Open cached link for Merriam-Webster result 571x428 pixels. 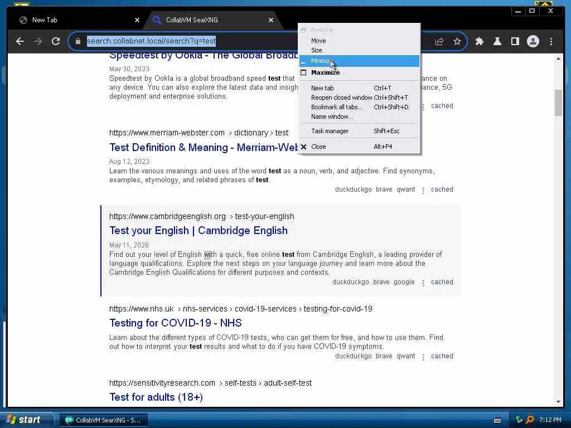[442, 189]
